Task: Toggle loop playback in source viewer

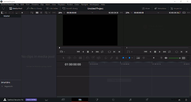Action: pos(102,52)
